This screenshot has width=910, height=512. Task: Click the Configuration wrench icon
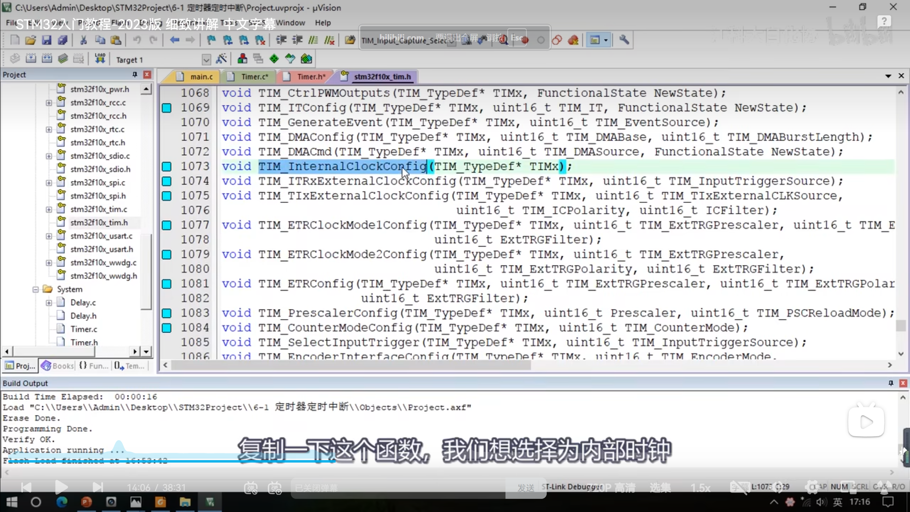(x=624, y=40)
